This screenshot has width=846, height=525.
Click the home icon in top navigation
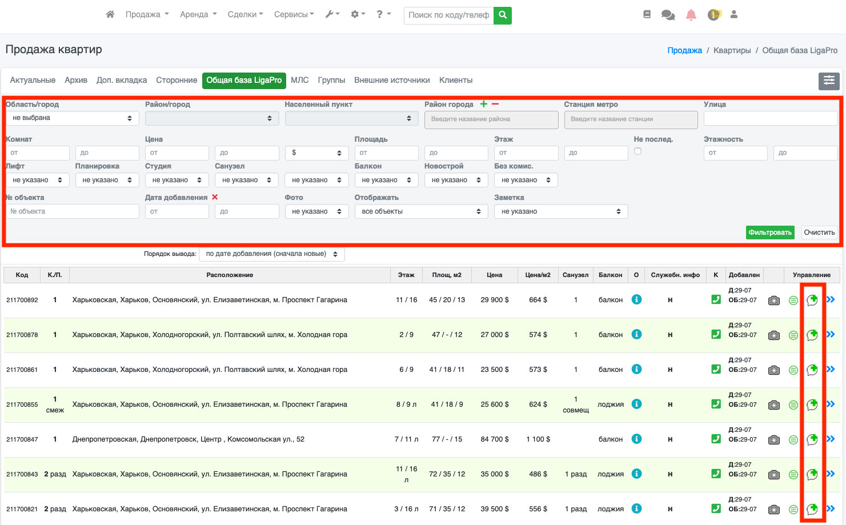[110, 14]
